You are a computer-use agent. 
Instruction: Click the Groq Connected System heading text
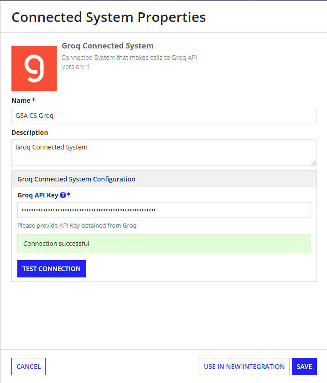click(x=108, y=46)
